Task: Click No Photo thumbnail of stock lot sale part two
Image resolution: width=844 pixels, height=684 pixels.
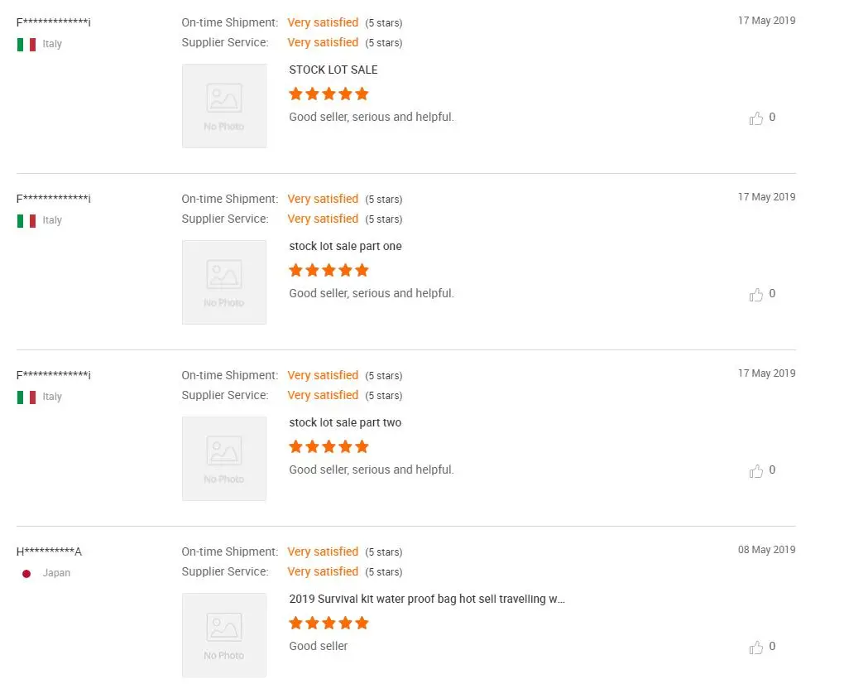Action: pyautogui.click(x=224, y=458)
